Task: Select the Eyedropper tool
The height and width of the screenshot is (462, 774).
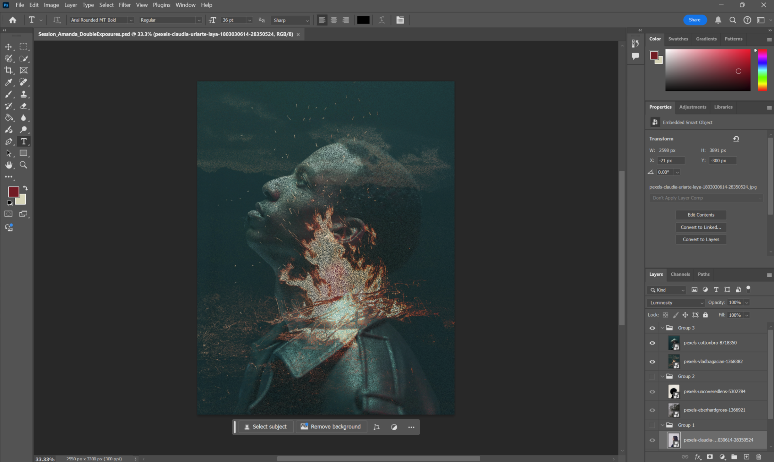Action: tap(9, 82)
